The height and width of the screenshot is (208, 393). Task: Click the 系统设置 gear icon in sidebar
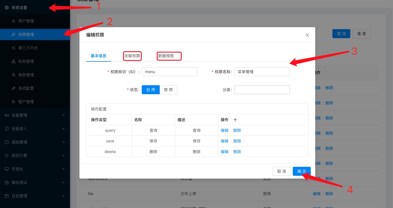tap(7, 8)
